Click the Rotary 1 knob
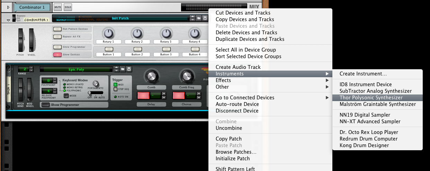 108,33
